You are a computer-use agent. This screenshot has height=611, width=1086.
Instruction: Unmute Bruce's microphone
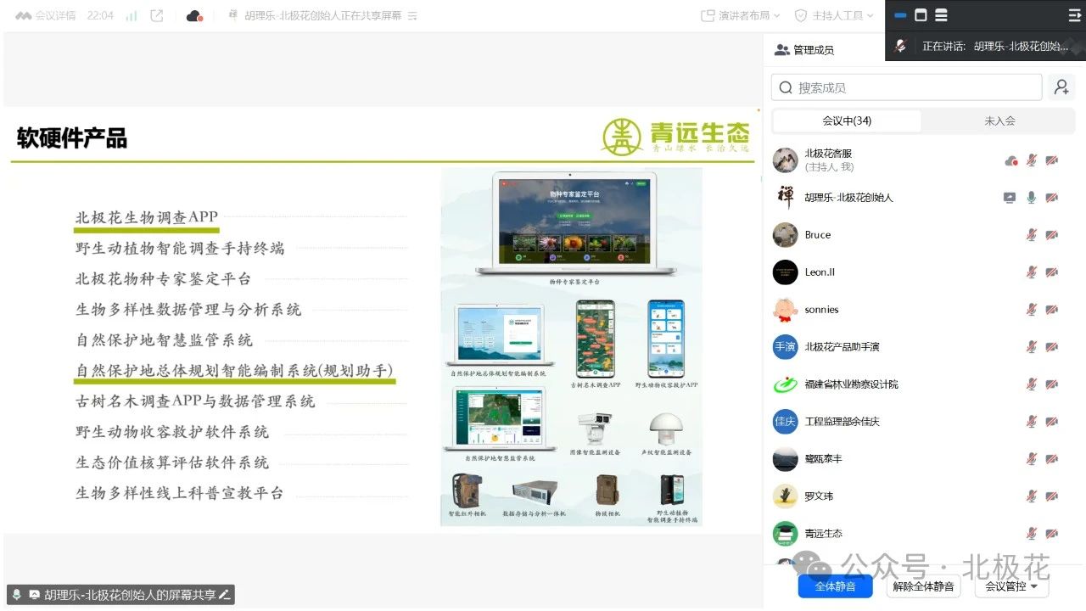tap(1032, 235)
